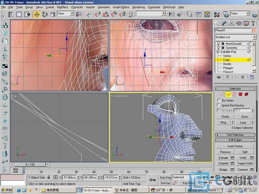Screen dimensions: 259x194
Task: Toggle the Angle Snap icon
Action: [x=106, y=14]
